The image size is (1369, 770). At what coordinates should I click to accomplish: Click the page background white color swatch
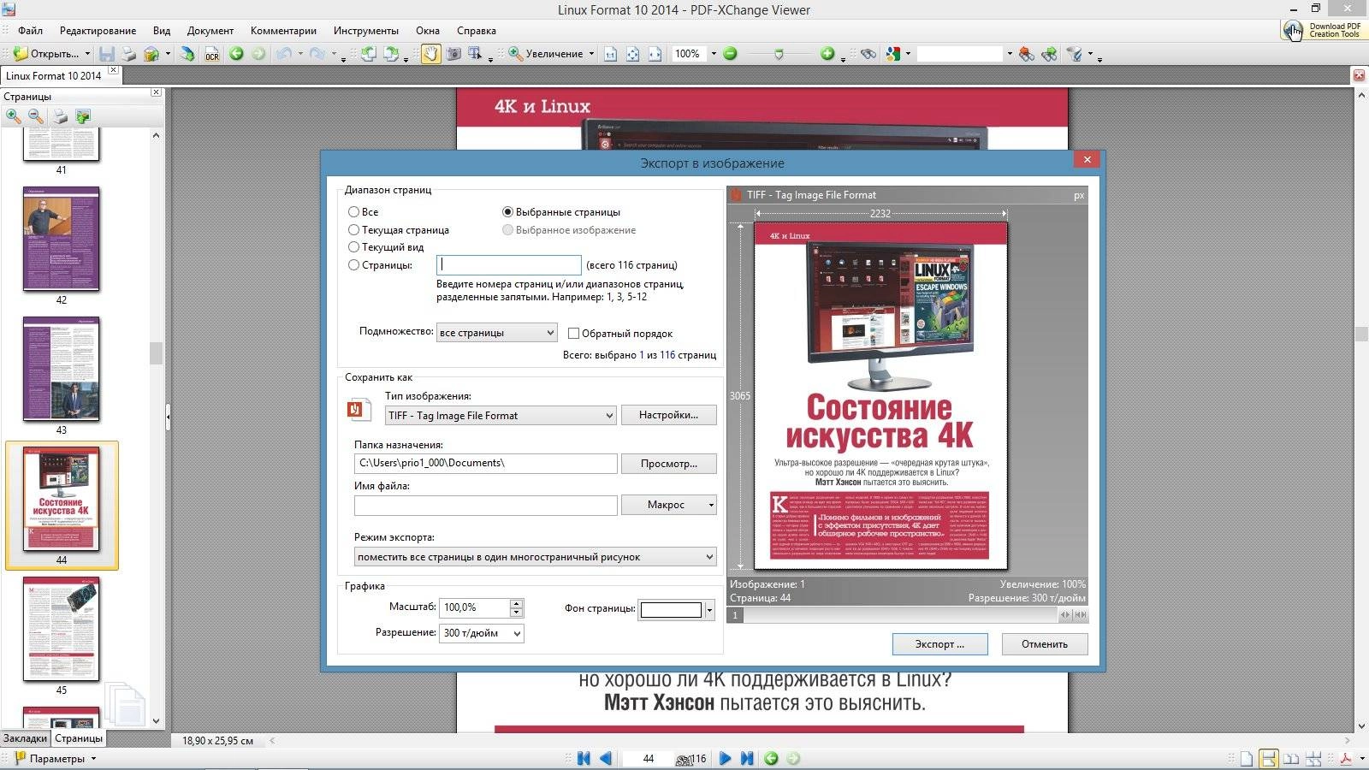pyautogui.click(x=671, y=609)
